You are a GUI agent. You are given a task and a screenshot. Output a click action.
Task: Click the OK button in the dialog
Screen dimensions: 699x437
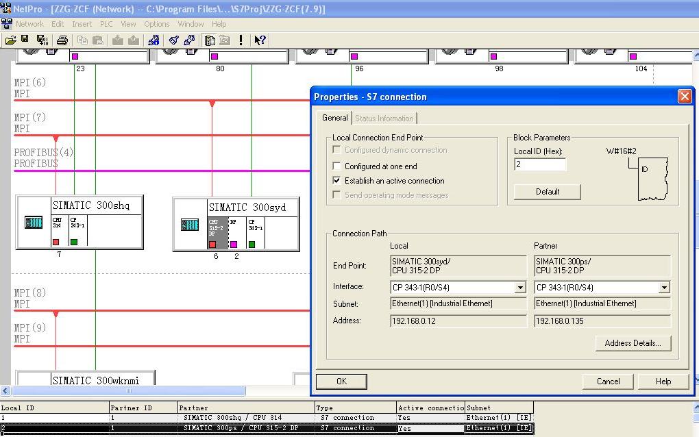pyautogui.click(x=341, y=382)
